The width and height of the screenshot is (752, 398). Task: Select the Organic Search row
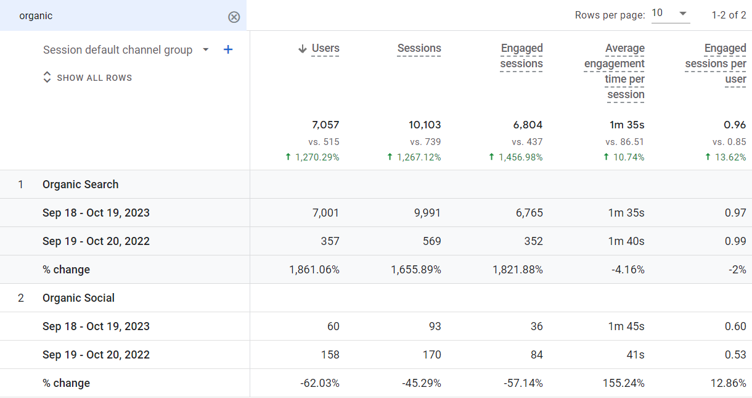click(x=80, y=184)
